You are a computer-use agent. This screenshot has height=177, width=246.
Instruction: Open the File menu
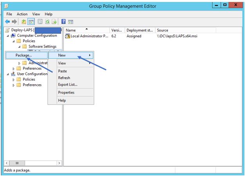coord(9,14)
